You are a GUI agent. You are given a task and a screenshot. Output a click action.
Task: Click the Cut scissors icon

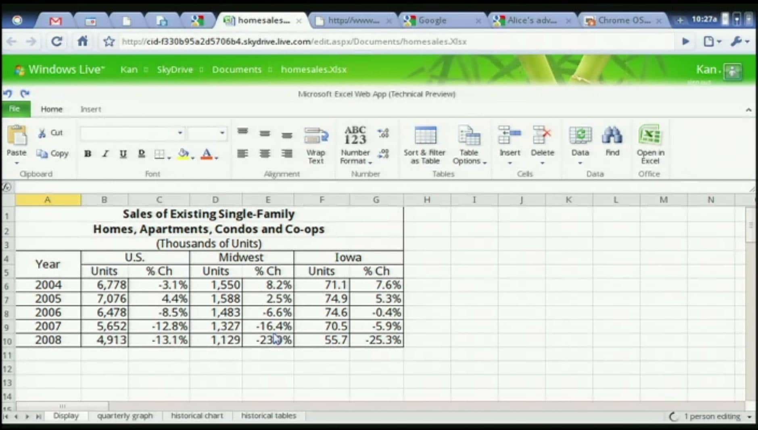coord(42,133)
